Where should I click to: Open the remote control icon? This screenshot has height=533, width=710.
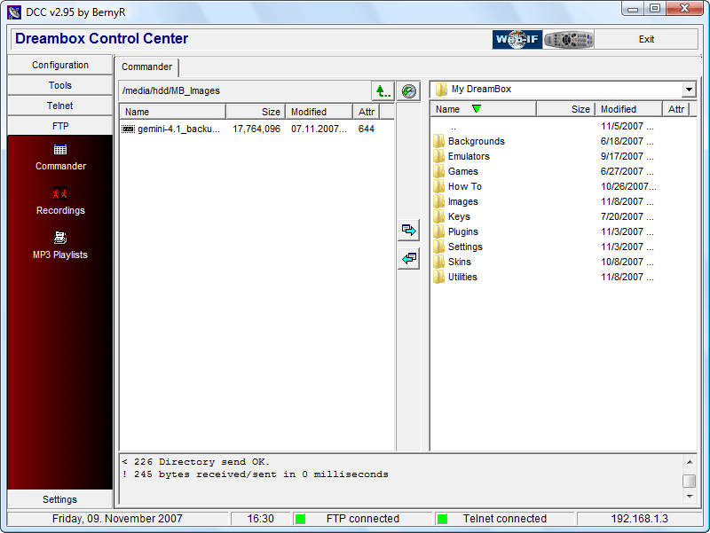click(569, 39)
